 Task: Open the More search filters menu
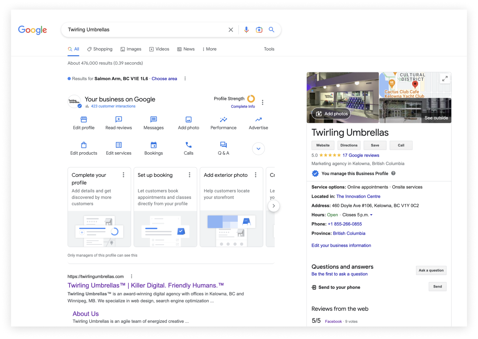[x=209, y=49]
